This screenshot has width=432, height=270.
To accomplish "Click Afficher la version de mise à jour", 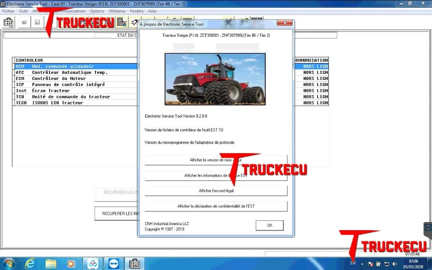I will coord(216,160).
